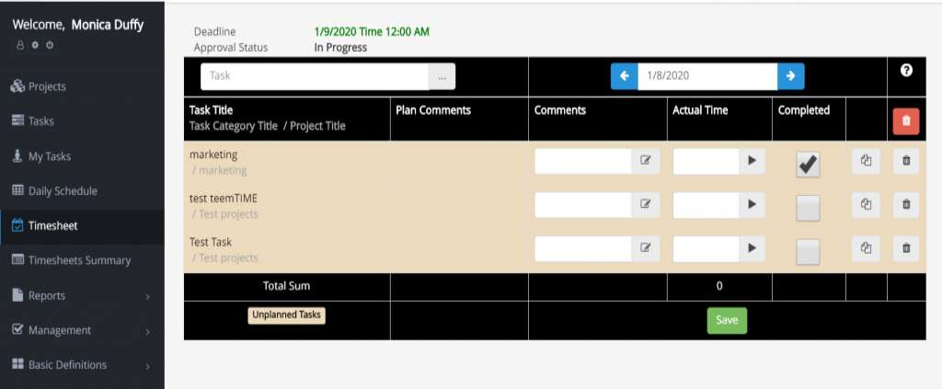The width and height of the screenshot is (942, 389).
Task: Open the settings gear under Welcome
Action: [x=36, y=45]
